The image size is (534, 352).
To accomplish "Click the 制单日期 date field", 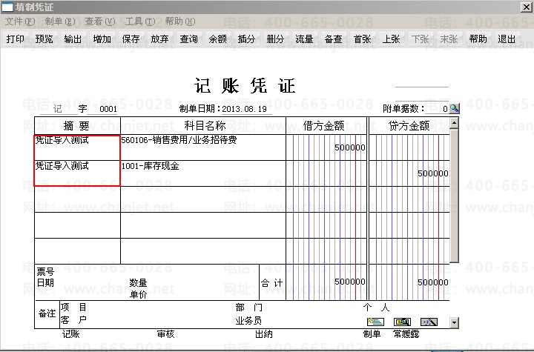I will tap(246, 109).
